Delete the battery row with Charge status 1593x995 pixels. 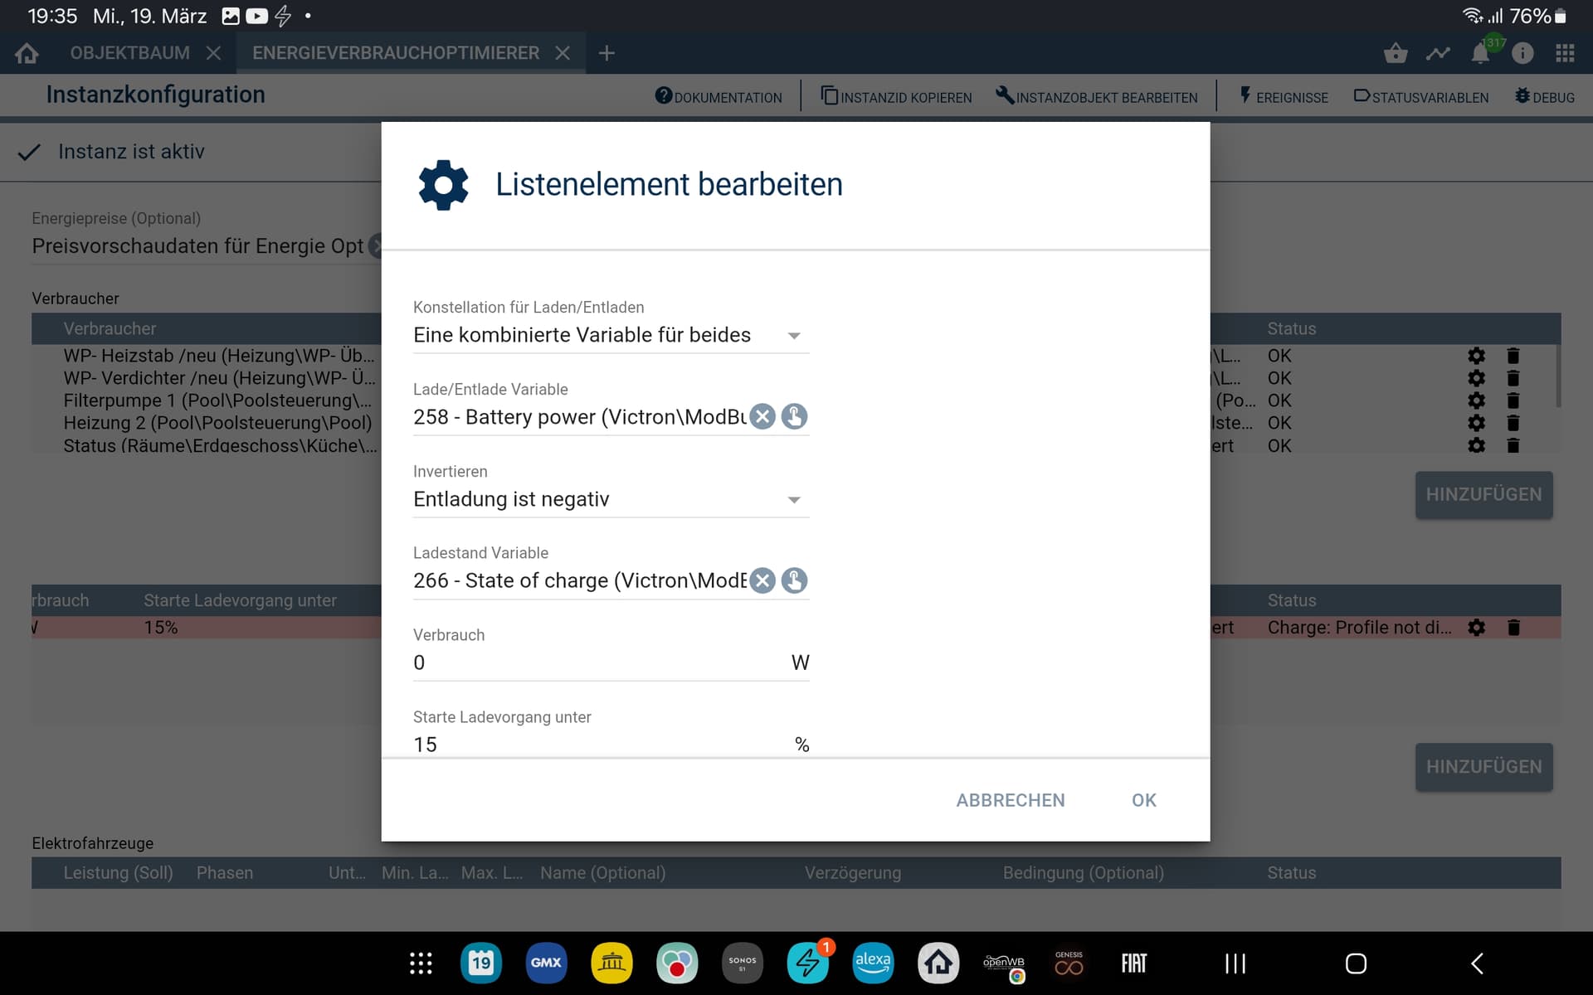1513,628
